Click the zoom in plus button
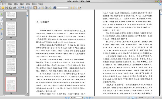Viewport: 162px width, 99px height. (161, 98)
